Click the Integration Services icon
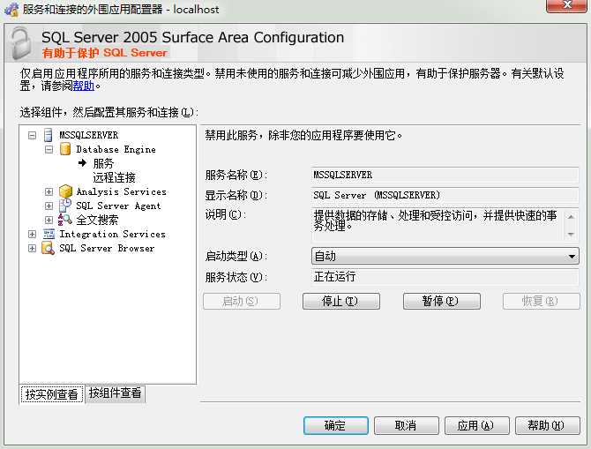 point(49,234)
